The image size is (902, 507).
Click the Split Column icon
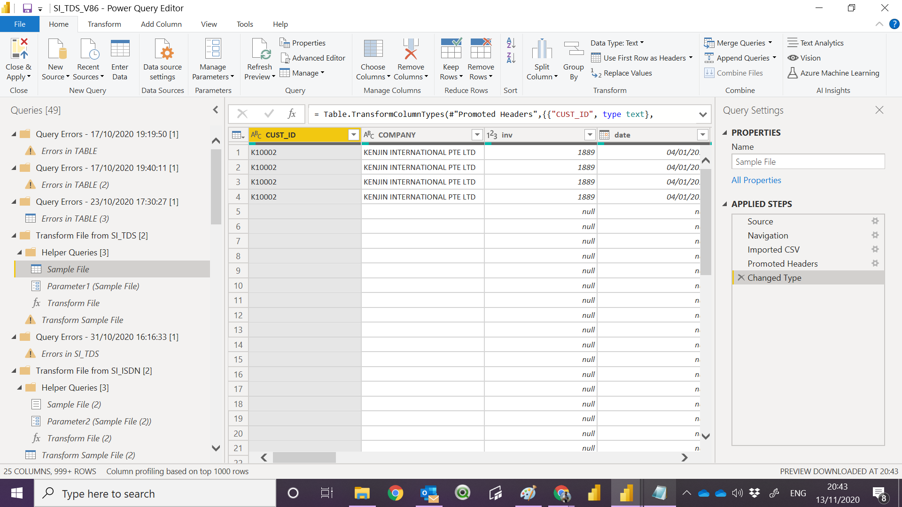pyautogui.click(x=542, y=49)
